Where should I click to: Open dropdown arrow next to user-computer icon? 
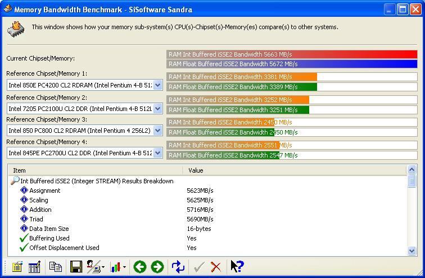coord(103,267)
